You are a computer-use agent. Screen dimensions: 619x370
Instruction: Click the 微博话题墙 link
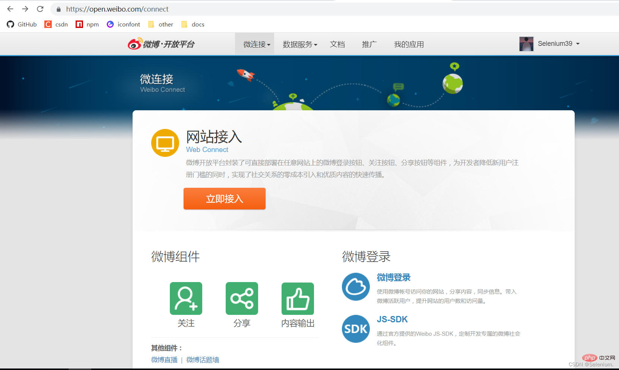[x=203, y=360]
